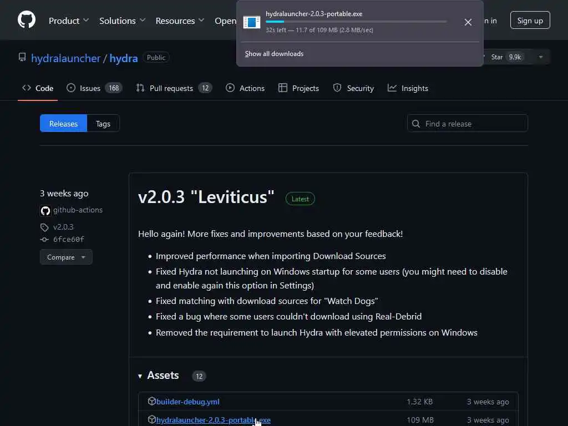This screenshot has width=568, height=426.
Task: Open the Product dropdown menu
Action: (x=69, y=21)
